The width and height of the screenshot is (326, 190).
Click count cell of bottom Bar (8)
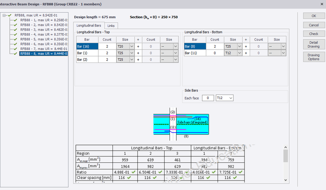click(x=215, y=46)
